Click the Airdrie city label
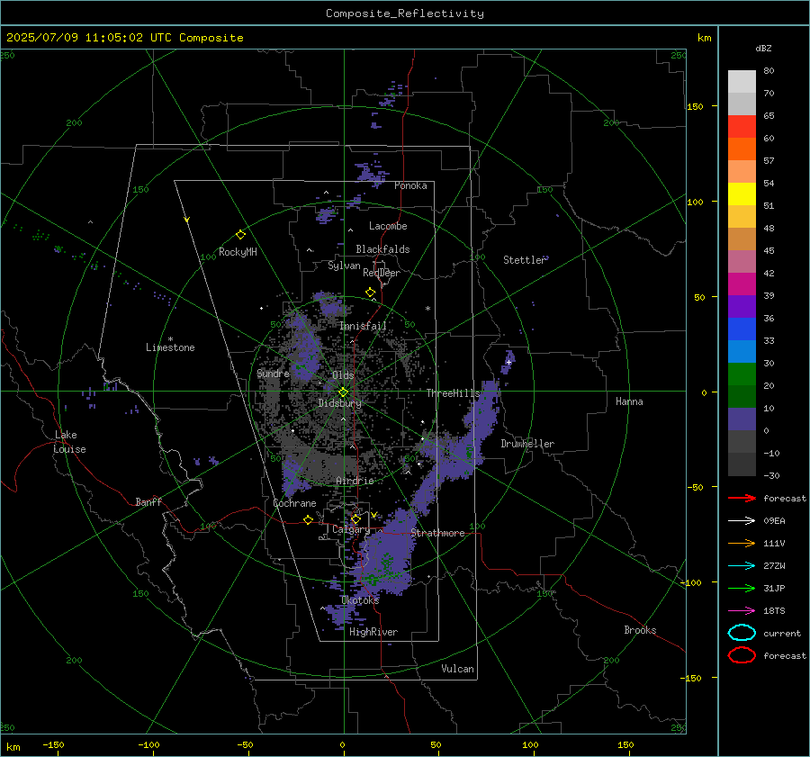810x757 pixels. click(x=355, y=481)
